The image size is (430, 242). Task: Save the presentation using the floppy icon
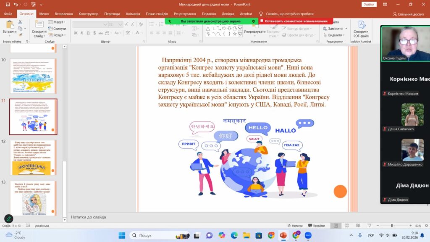[8, 4]
